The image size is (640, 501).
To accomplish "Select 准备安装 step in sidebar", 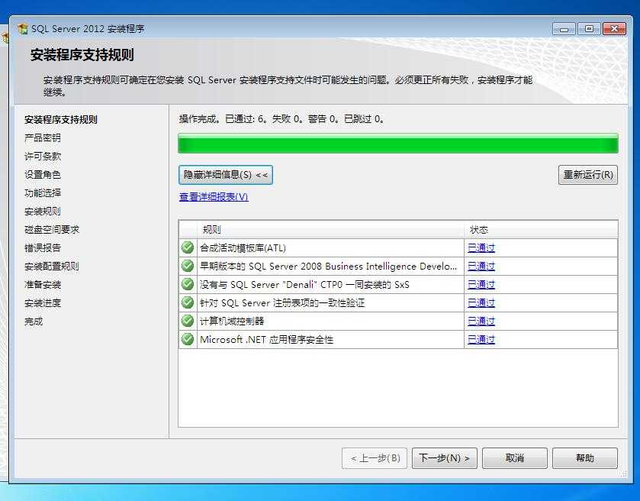I will click(x=43, y=285).
